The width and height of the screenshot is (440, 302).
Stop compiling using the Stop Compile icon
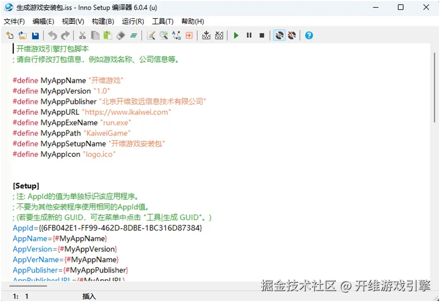point(219,35)
